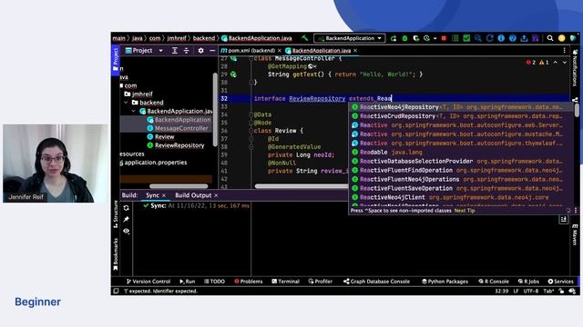Click gutter icon on line 29
Viewport: 583px width, 327px height.
point(233,74)
